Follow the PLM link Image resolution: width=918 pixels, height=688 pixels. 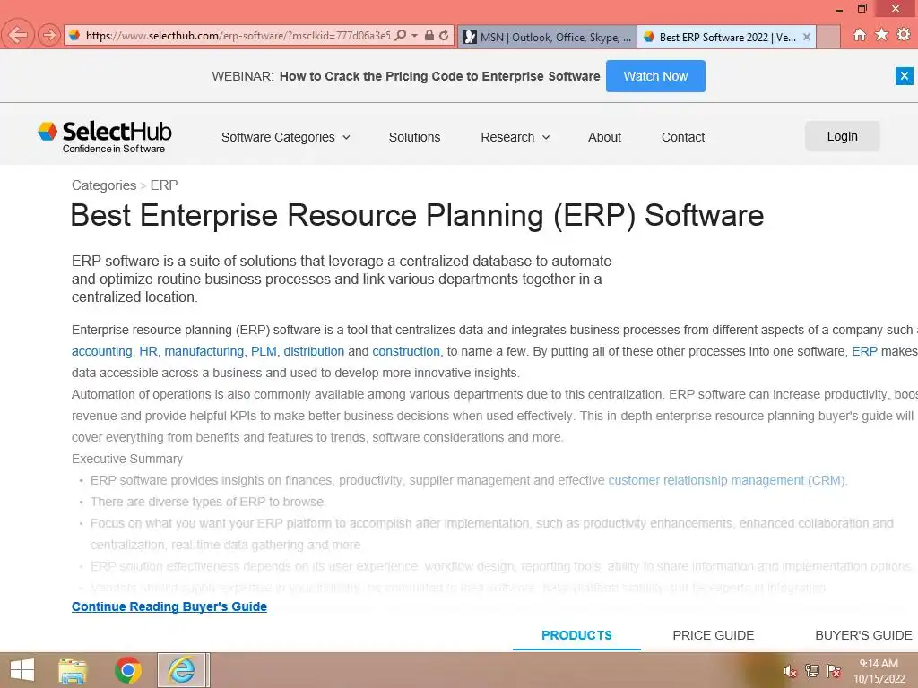(264, 351)
